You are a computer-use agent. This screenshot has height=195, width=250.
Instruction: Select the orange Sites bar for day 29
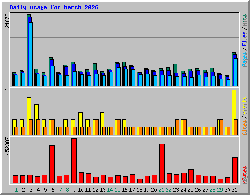click(221, 127)
